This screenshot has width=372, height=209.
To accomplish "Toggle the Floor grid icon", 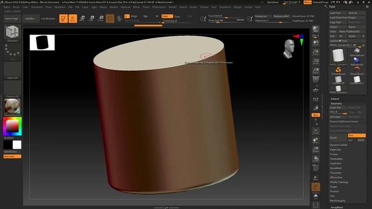I will pos(316,89).
